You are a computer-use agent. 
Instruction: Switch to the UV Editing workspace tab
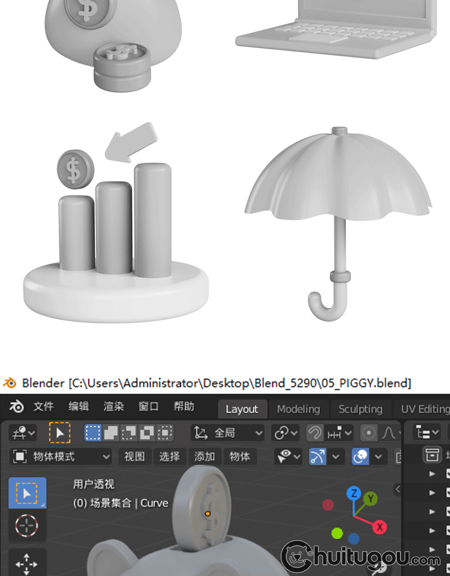pos(424,409)
